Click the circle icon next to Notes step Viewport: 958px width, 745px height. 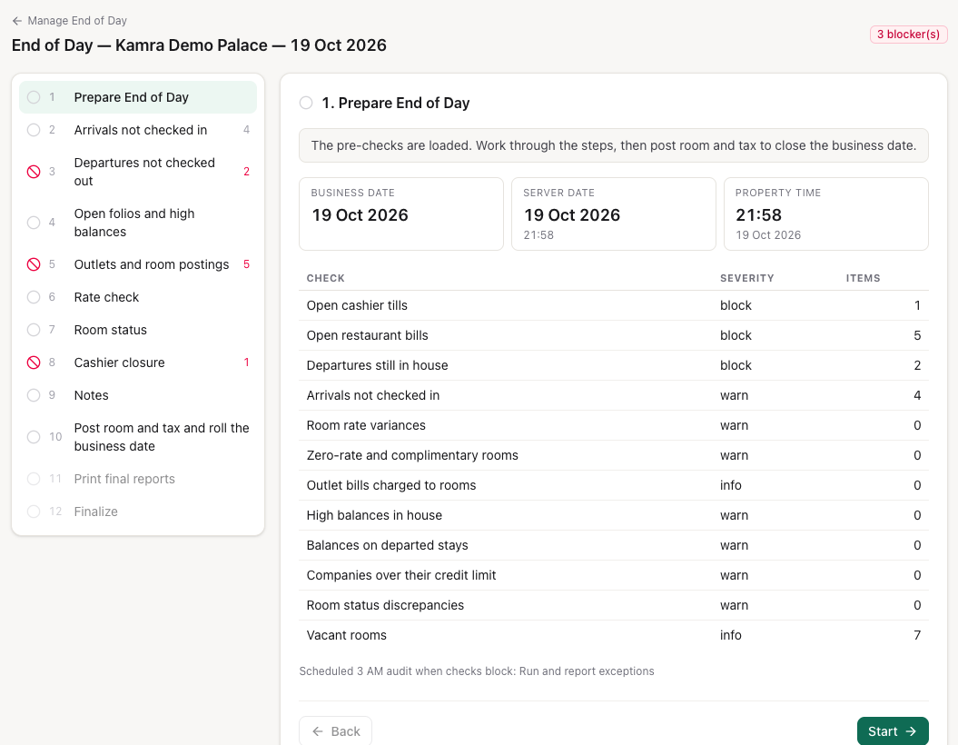[34, 395]
